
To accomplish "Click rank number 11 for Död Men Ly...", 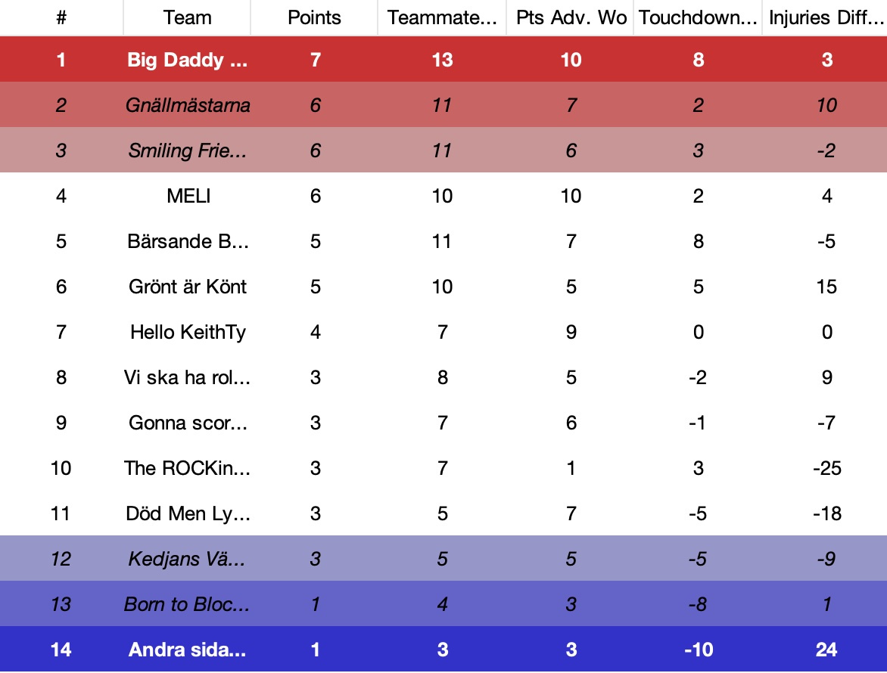I will click(x=61, y=513).
